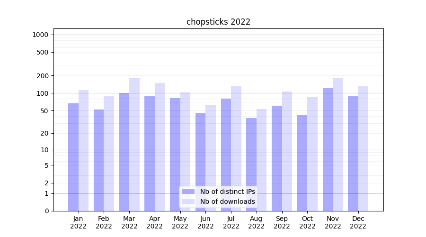Click the 'Nb of downloads' legend color swatch

click(188, 201)
